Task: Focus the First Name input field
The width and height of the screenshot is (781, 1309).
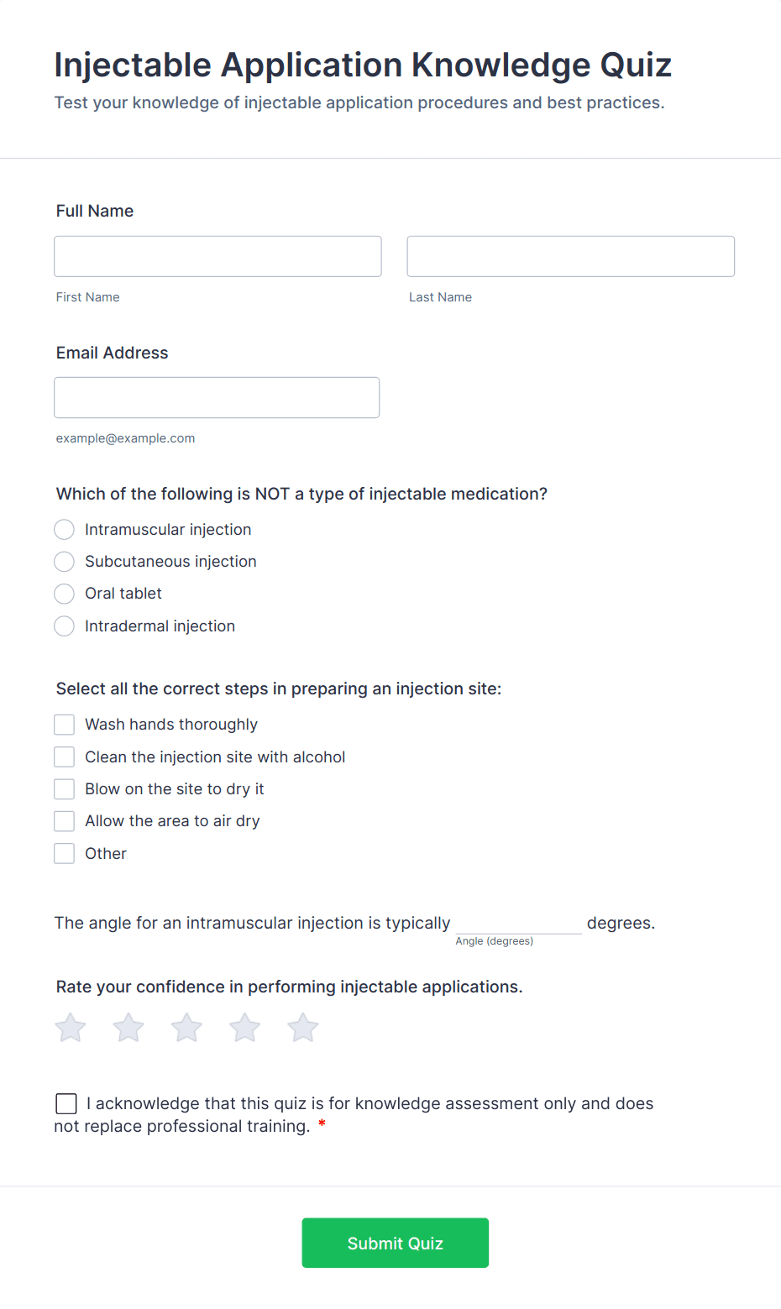Action: coord(218,256)
